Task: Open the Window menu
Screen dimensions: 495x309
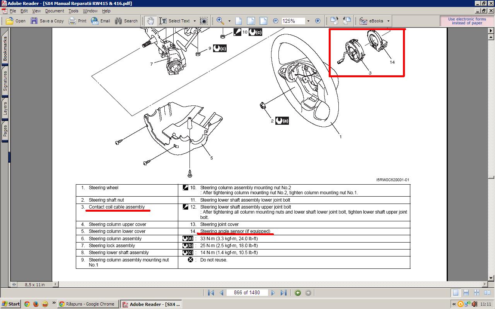Action: [x=90, y=11]
